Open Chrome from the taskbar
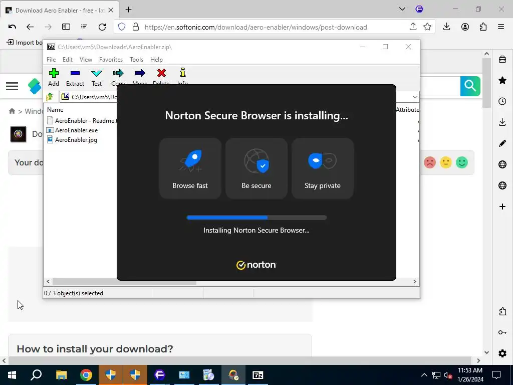The image size is (513, 385). [x=86, y=375]
